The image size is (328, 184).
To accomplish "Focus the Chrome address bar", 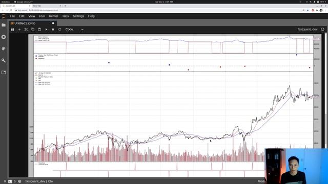I will click(x=157, y=10).
